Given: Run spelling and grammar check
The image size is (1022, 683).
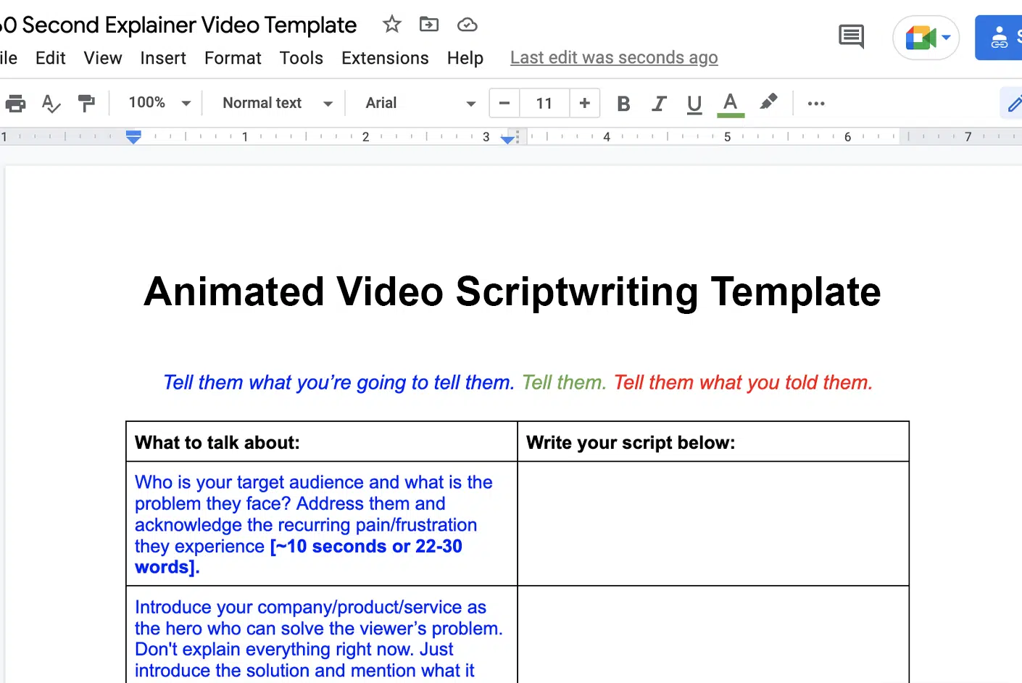Looking at the screenshot, I should (x=51, y=103).
